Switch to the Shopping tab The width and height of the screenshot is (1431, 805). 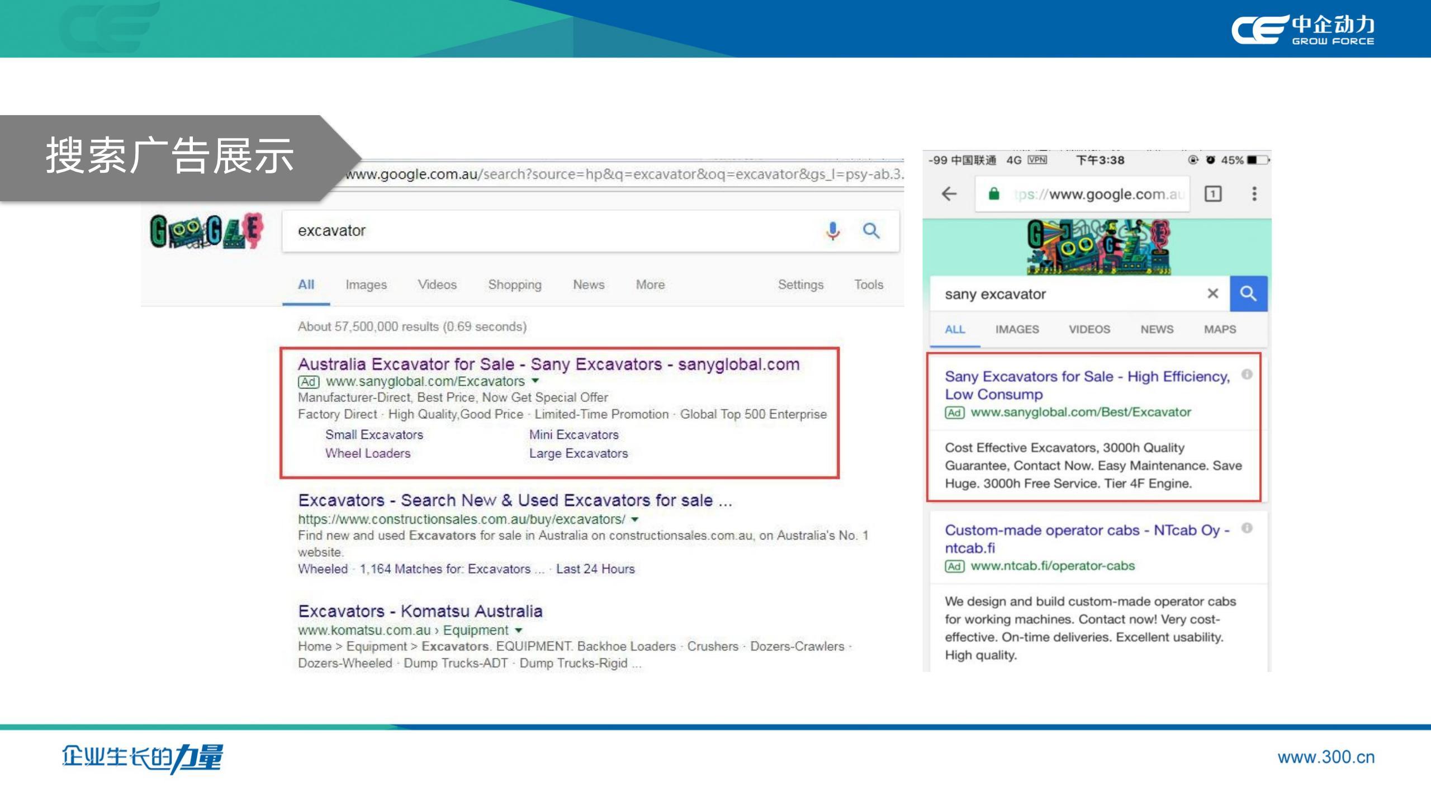click(x=515, y=285)
